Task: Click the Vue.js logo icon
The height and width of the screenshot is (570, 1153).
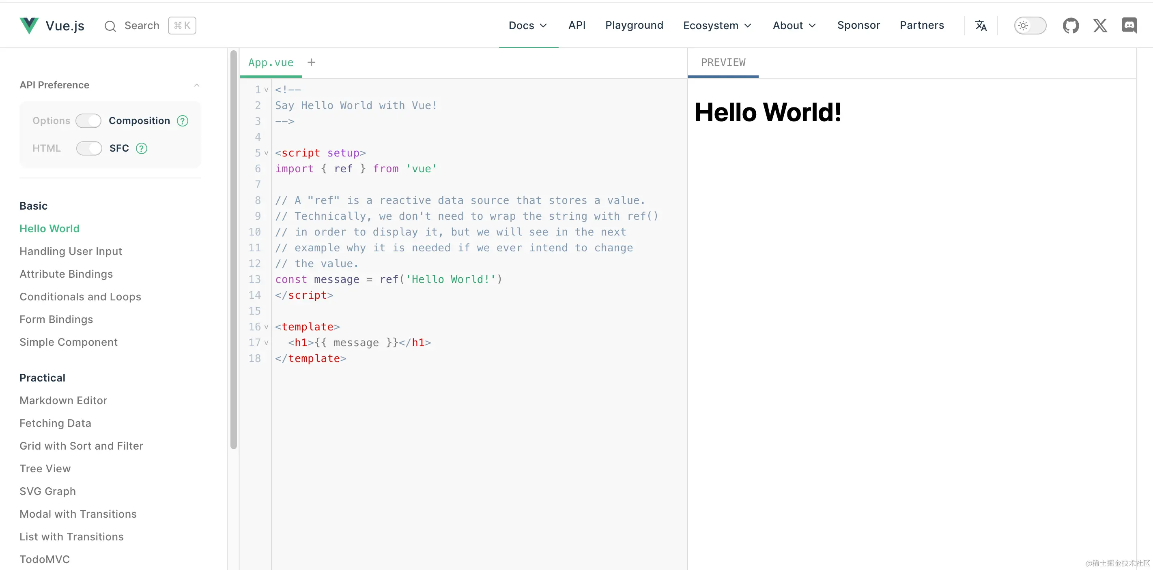Action: point(29,26)
